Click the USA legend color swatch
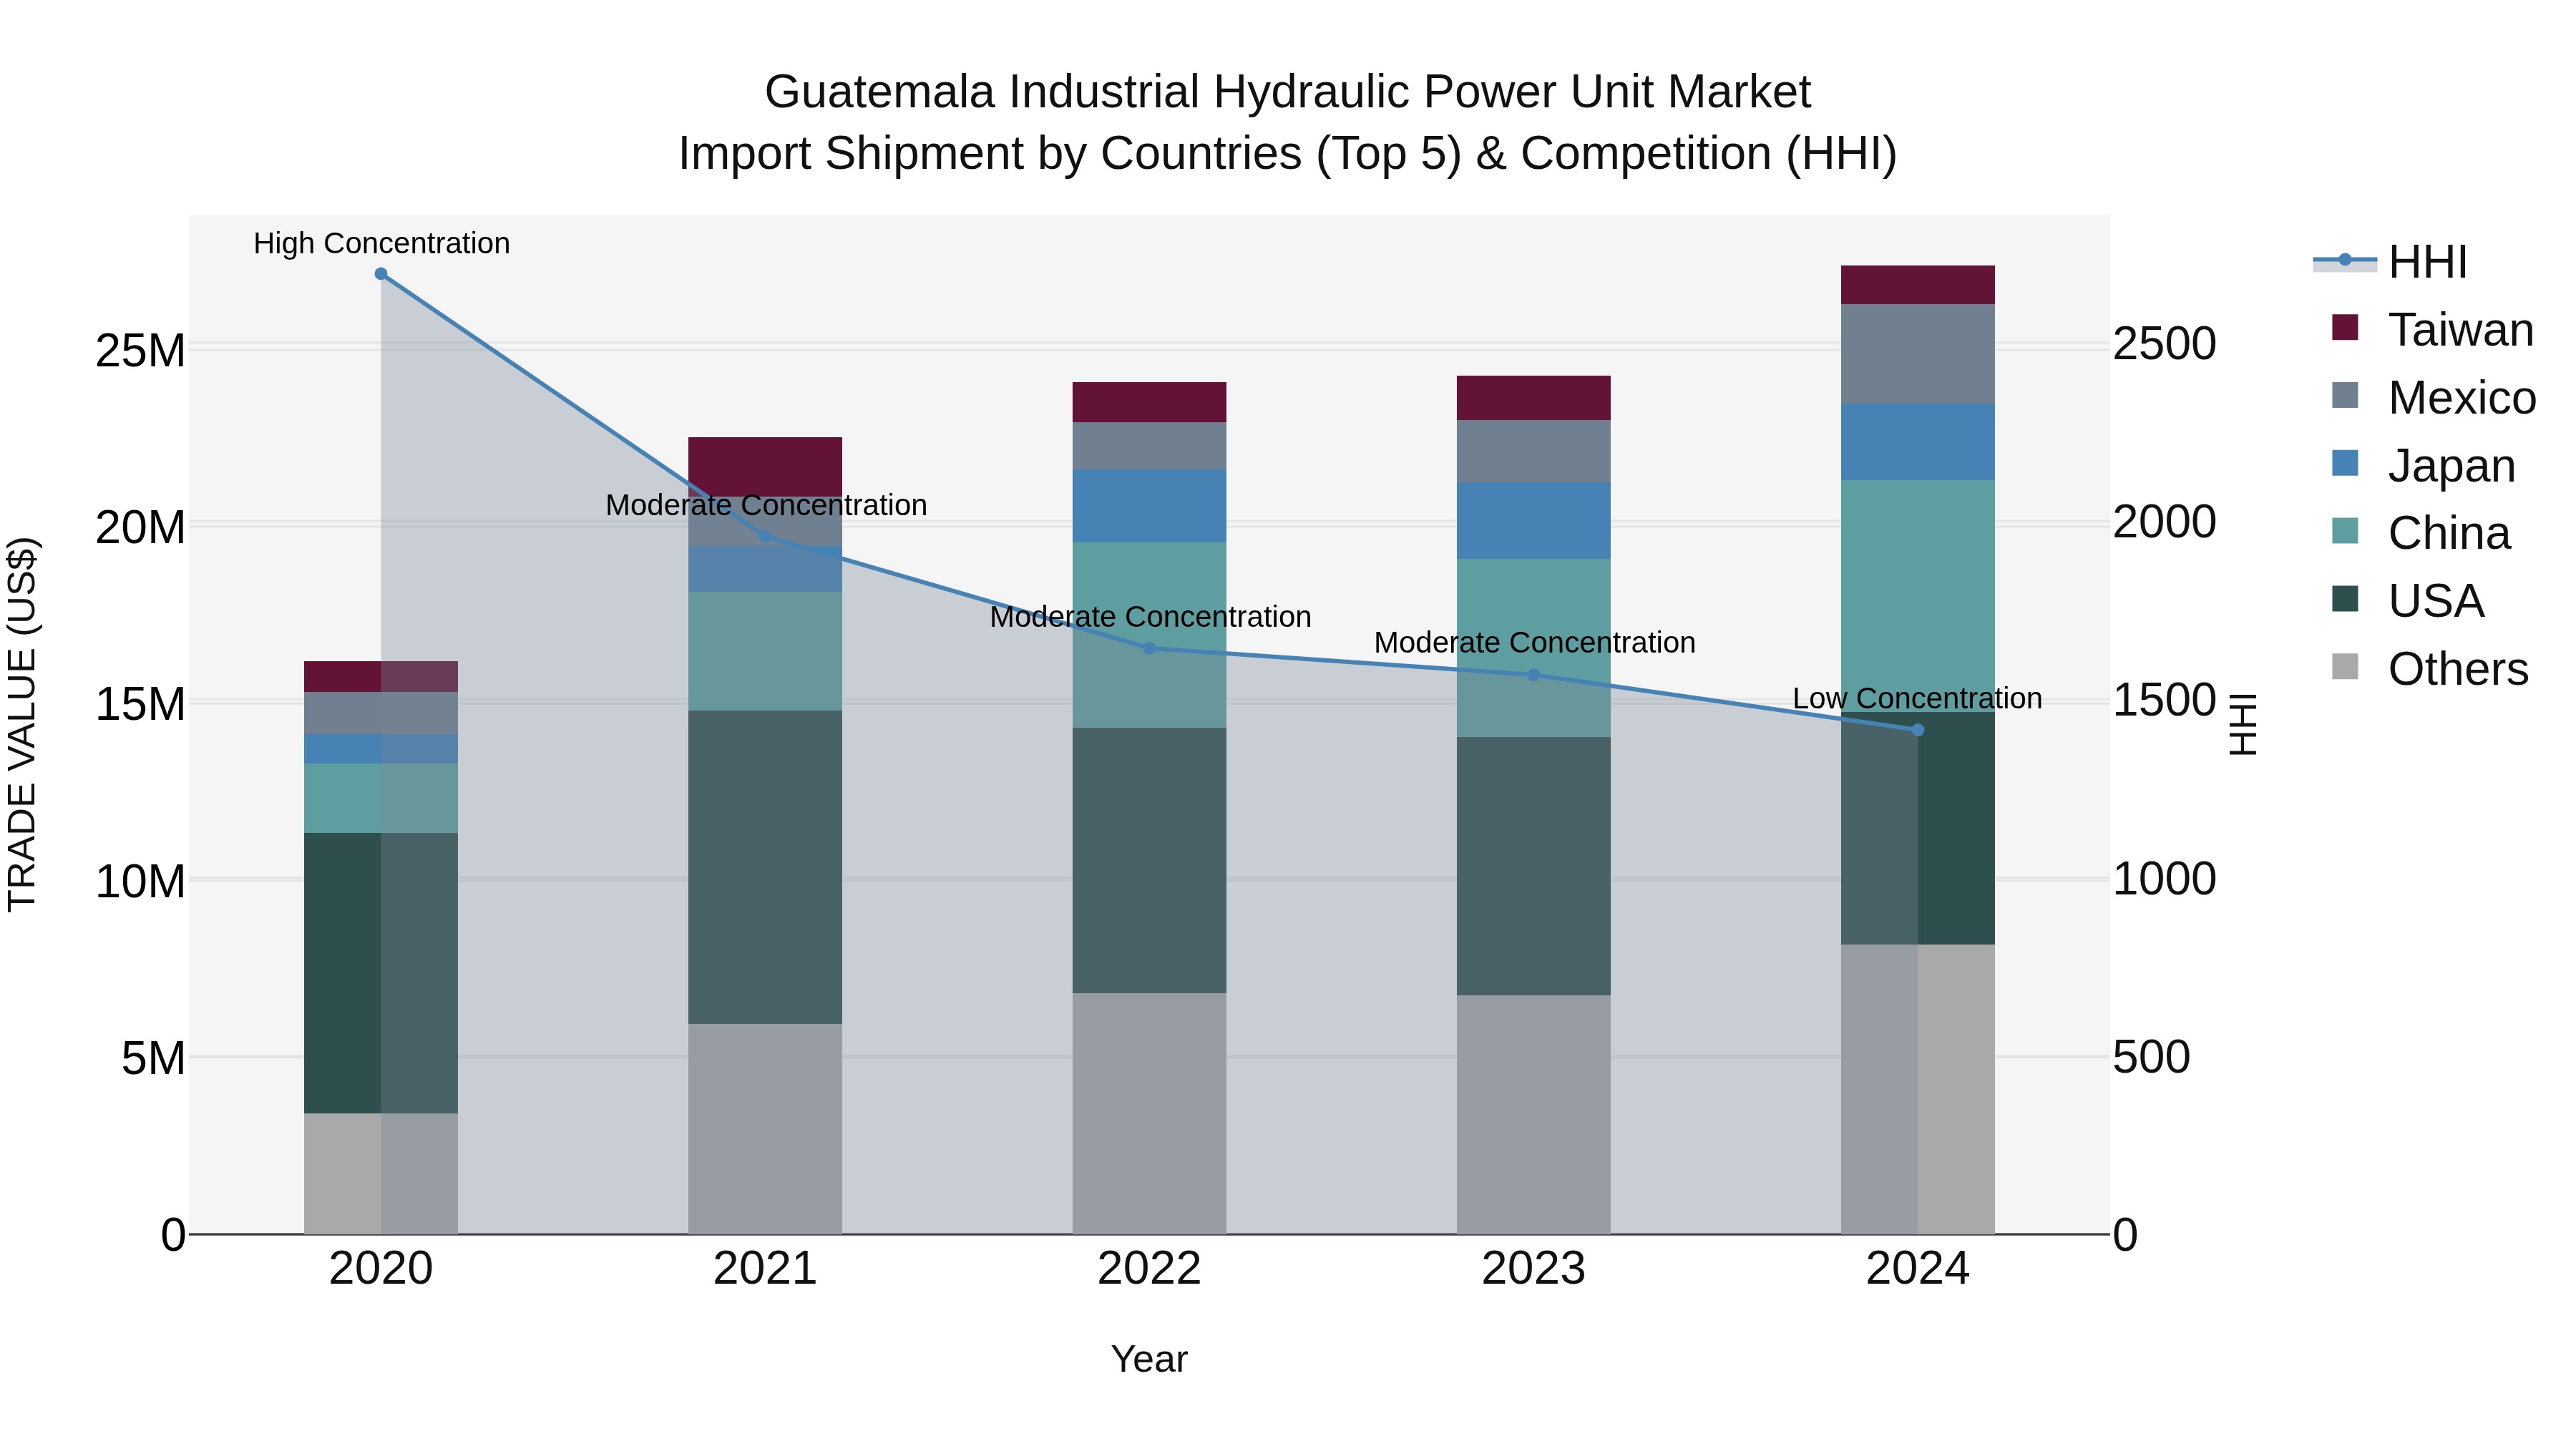 [2345, 599]
